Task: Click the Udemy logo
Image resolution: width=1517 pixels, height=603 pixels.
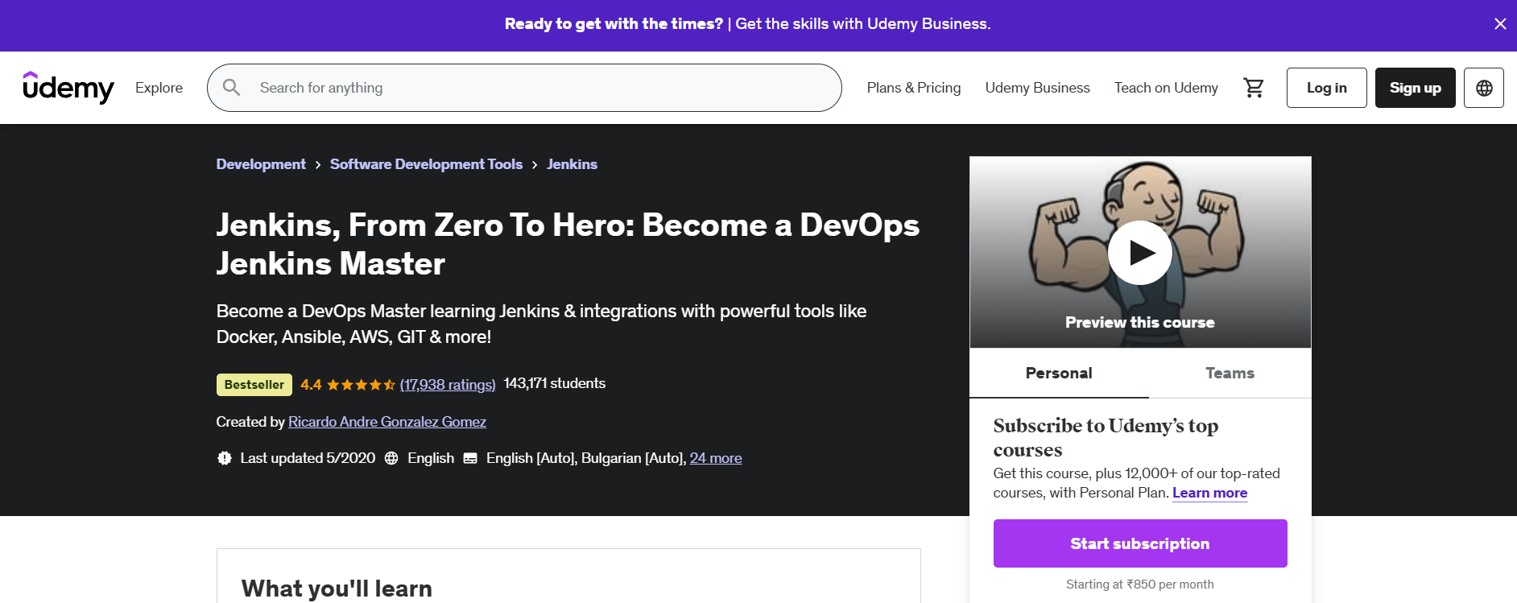Action: click(x=68, y=88)
